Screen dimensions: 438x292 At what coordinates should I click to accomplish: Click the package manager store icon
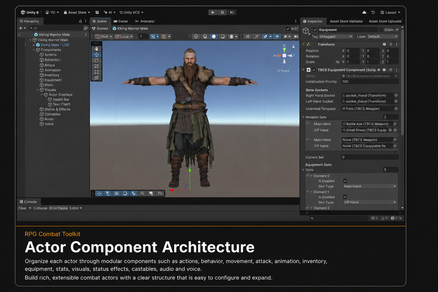coord(97,12)
